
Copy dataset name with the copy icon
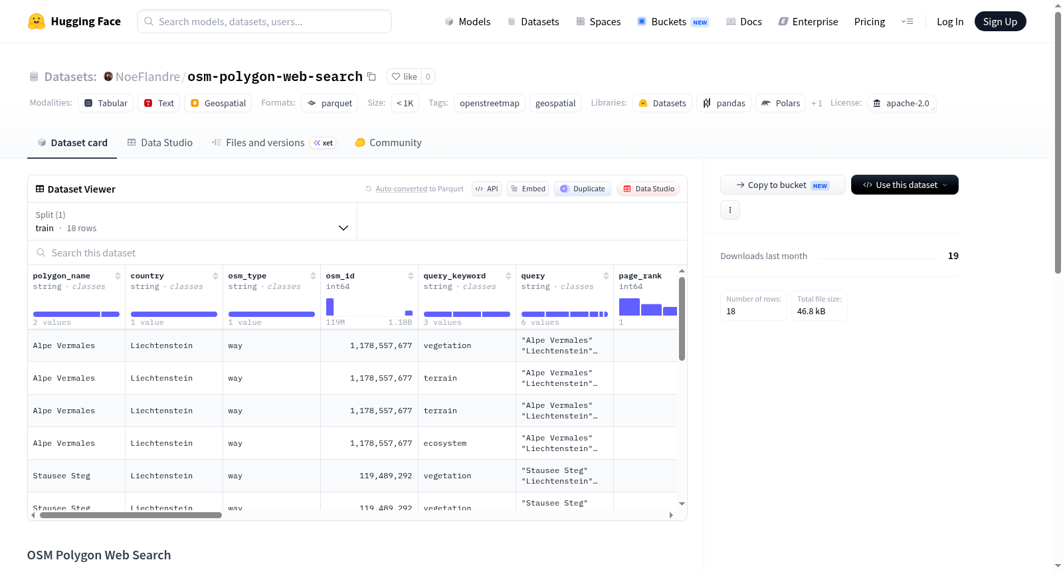372,77
